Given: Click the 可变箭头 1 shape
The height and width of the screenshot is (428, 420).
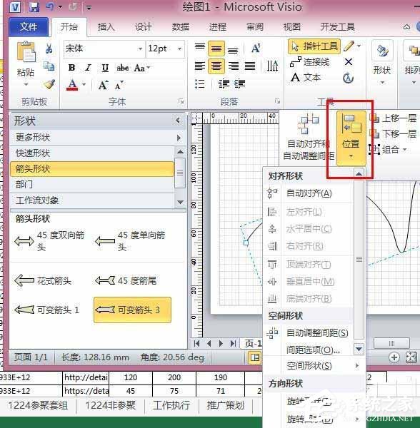Looking at the screenshot, I should (x=47, y=310).
